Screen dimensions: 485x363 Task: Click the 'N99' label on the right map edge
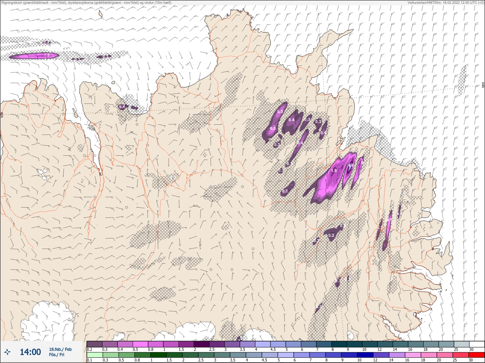[483, 86]
